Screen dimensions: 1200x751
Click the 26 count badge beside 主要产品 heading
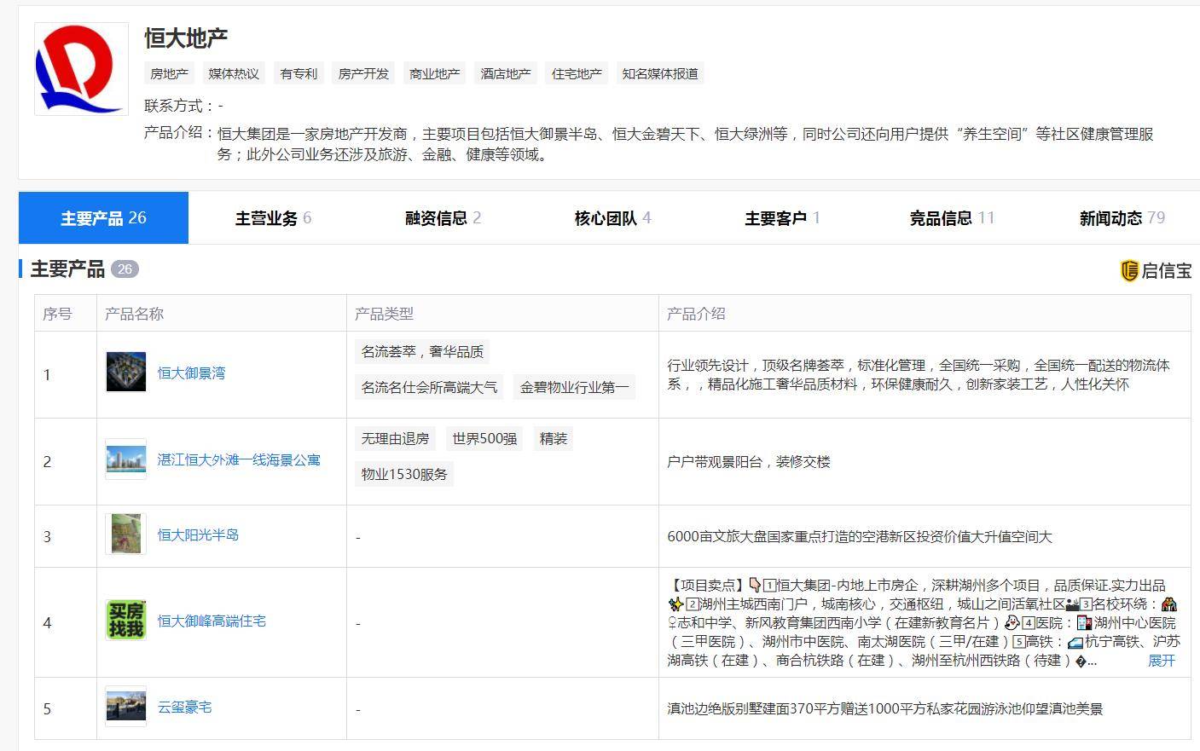[x=125, y=269]
